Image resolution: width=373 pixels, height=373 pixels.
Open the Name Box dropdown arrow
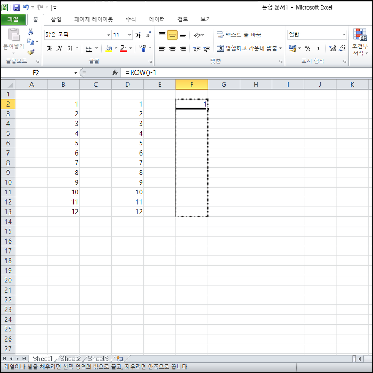pyautogui.click(x=76, y=73)
